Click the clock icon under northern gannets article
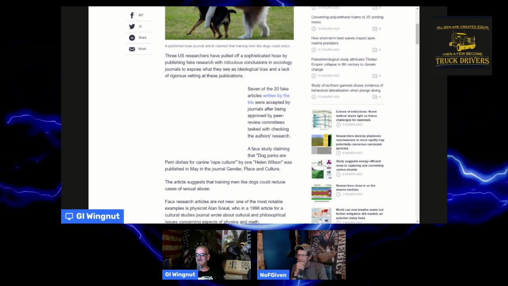 (314, 97)
